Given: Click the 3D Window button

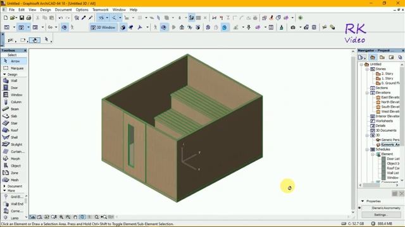Looking at the screenshot, I should (x=103, y=27).
